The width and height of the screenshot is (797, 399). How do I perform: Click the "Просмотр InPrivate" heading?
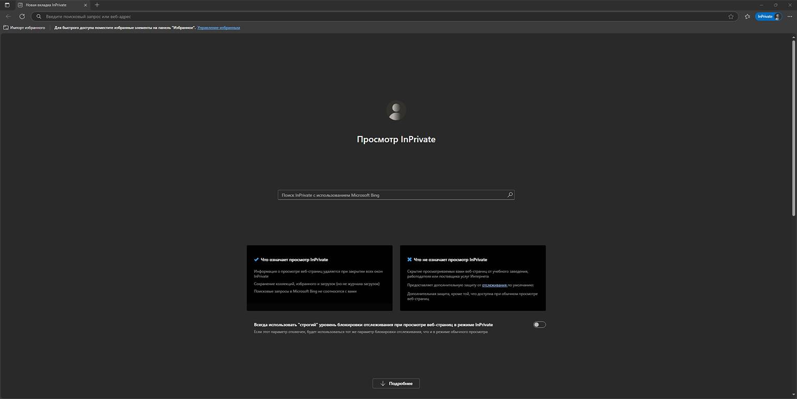tap(396, 139)
